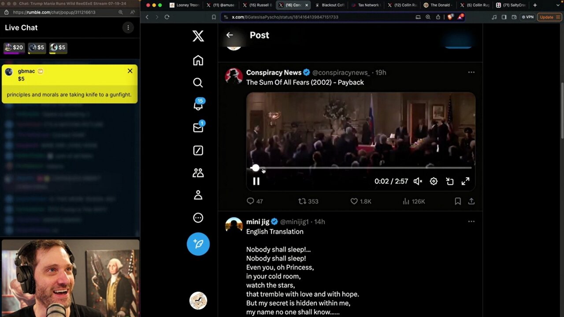
Task: Reply to Conspiracy News post (47)
Action: 255,201
